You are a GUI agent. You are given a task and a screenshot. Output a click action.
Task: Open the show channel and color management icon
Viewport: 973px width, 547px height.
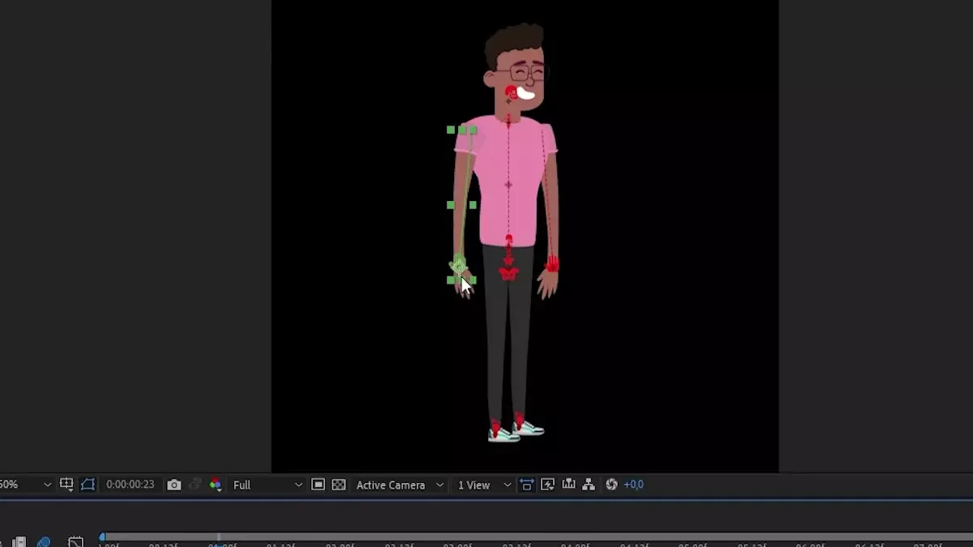click(215, 485)
